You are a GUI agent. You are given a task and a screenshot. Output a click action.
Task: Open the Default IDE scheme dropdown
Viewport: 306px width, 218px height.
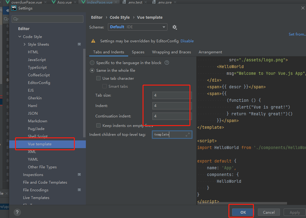137,27
